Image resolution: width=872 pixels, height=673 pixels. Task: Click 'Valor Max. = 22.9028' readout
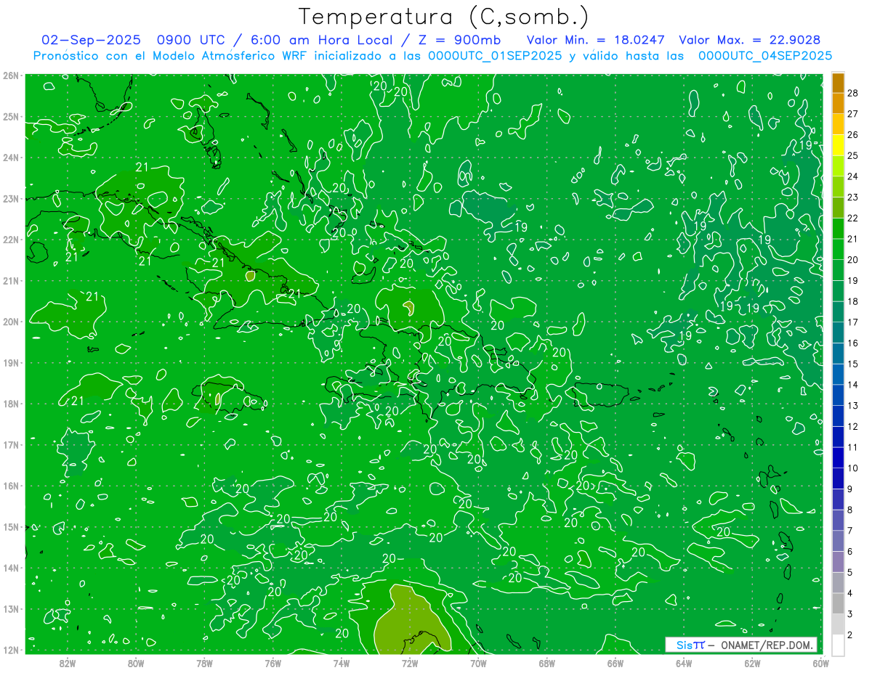point(750,40)
